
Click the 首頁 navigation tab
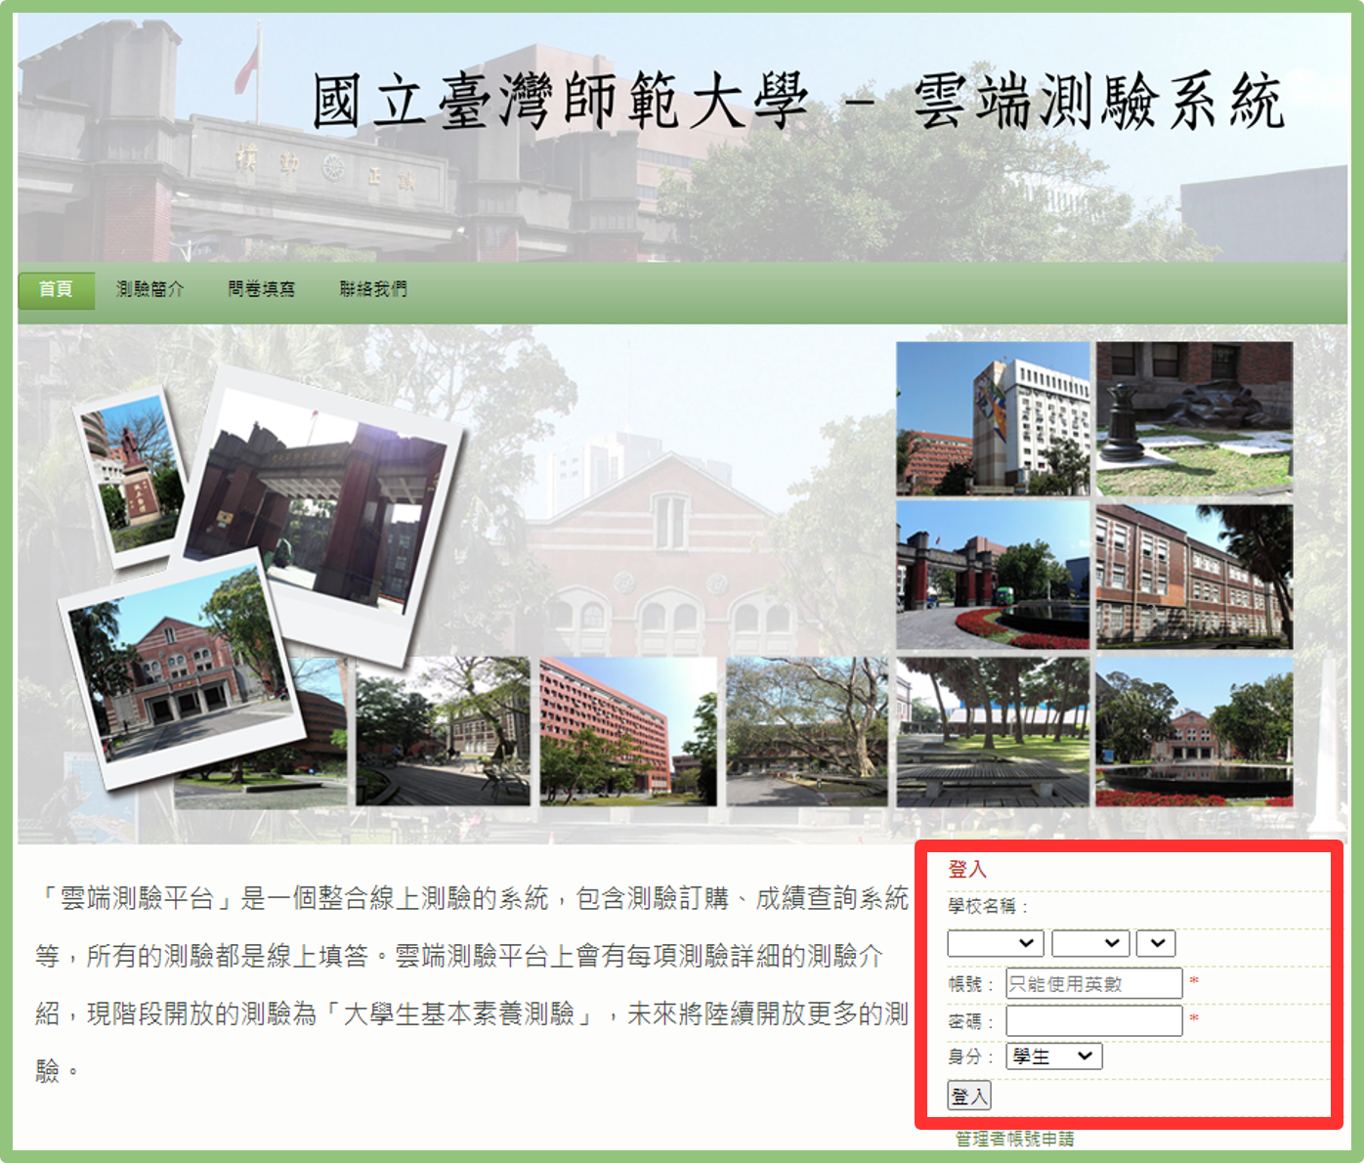click(x=56, y=289)
